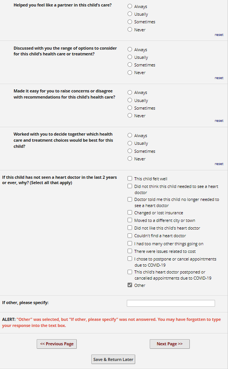This screenshot has height=369, width=228.
Task: Click Save & Return Later button
Action: tap(113, 359)
